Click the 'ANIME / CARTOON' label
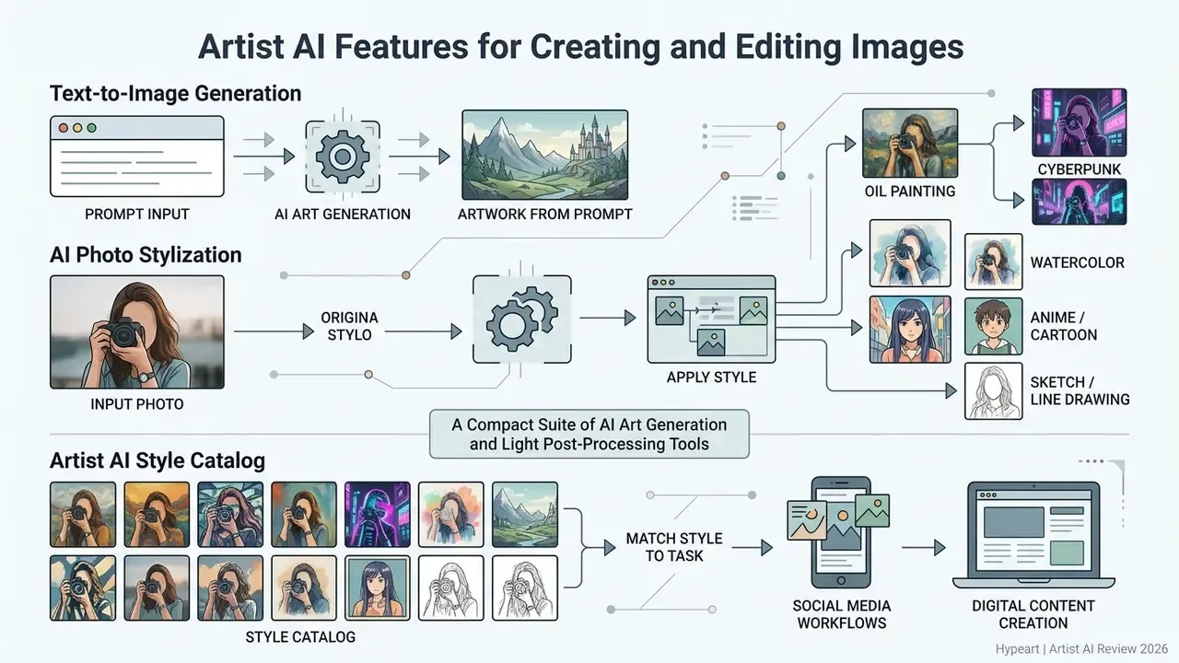This screenshot has height=663, width=1179. pyautogui.click(x=1064, y=326)
